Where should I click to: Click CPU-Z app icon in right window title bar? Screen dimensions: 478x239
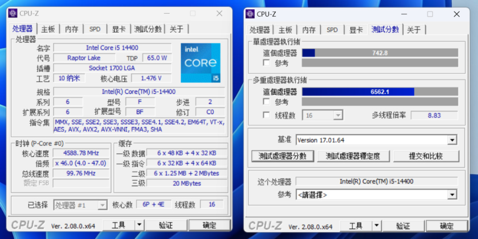click(250, 14)
